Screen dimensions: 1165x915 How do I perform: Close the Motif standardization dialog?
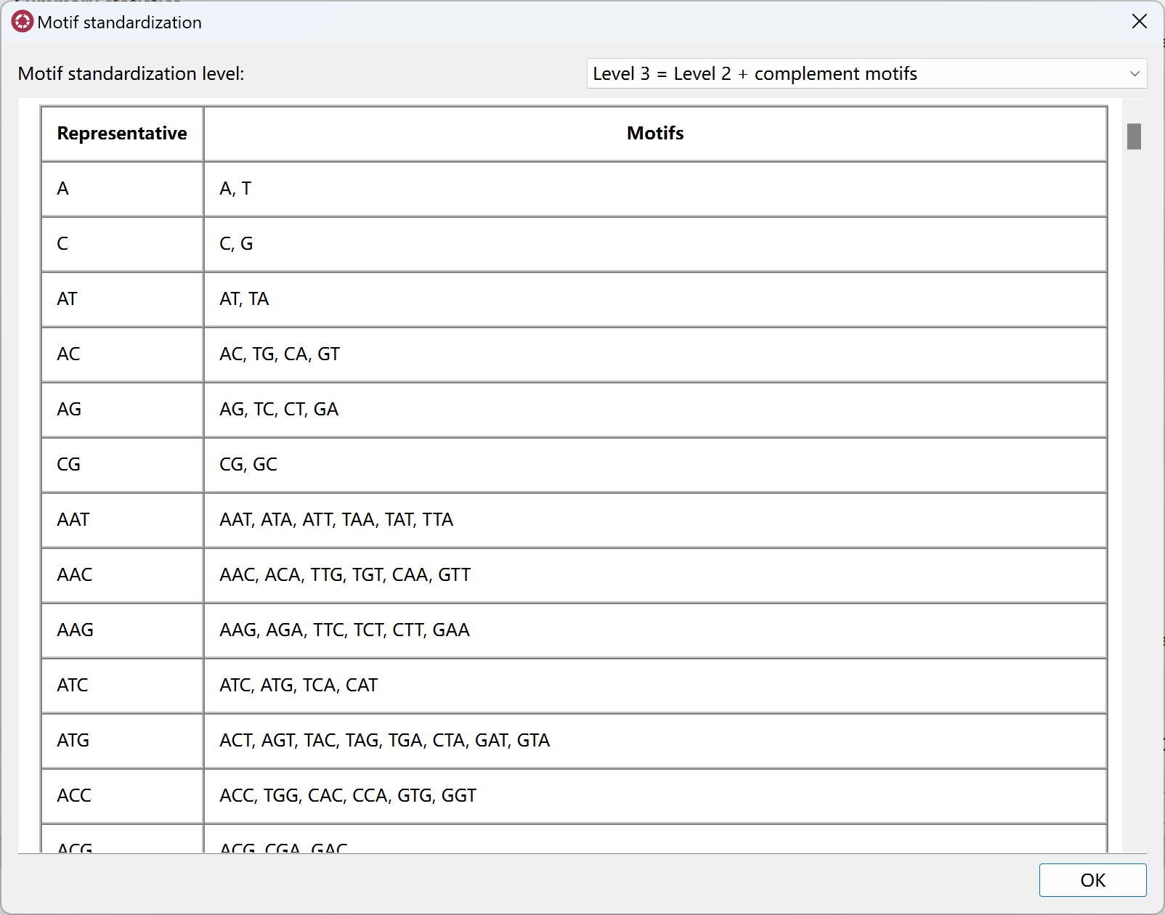1139,22
